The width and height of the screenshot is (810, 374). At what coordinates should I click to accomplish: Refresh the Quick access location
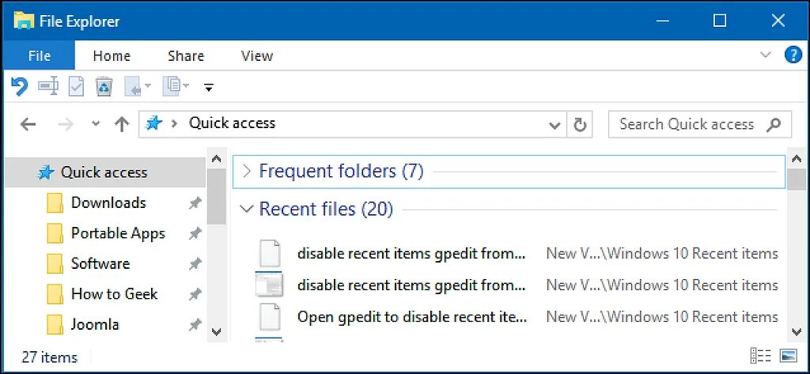(580, 124)
